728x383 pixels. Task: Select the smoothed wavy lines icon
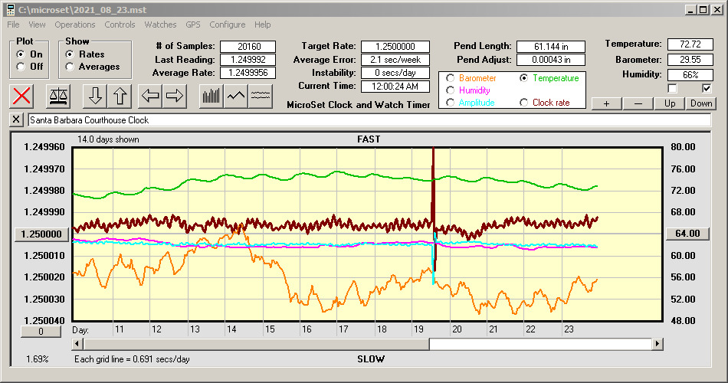click(261, 96)
